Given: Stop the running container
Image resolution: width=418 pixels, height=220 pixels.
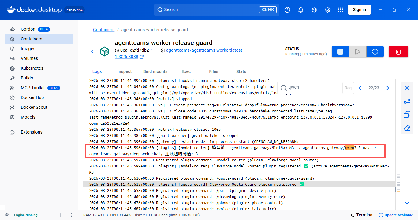Looking at the screenshot, I should tap(340, 52).
